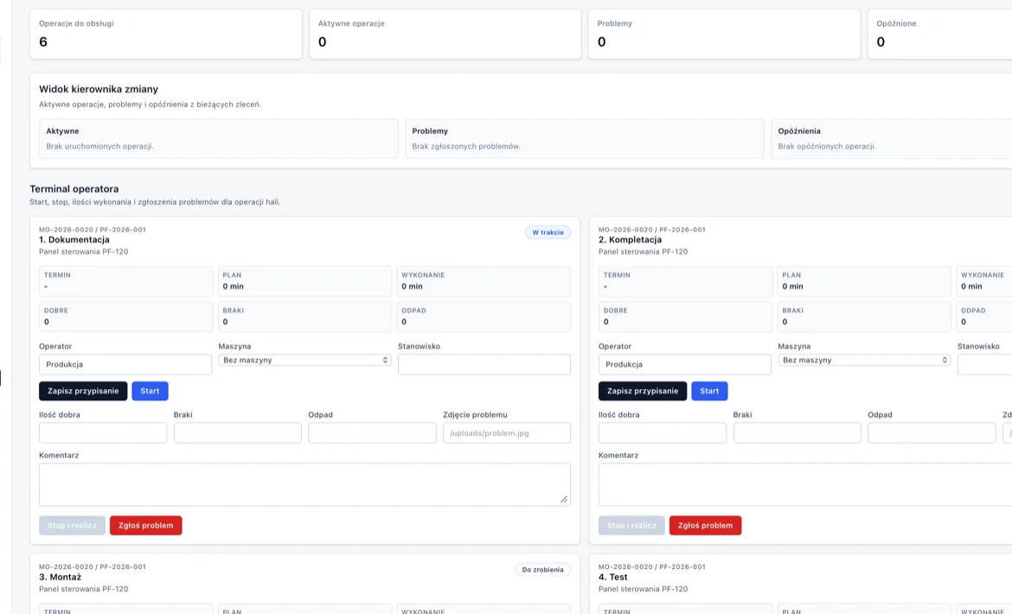Screen dimensions: 1012x614
Task: Focus Braki input in Kompletacja card
Action: coord(797,432)
